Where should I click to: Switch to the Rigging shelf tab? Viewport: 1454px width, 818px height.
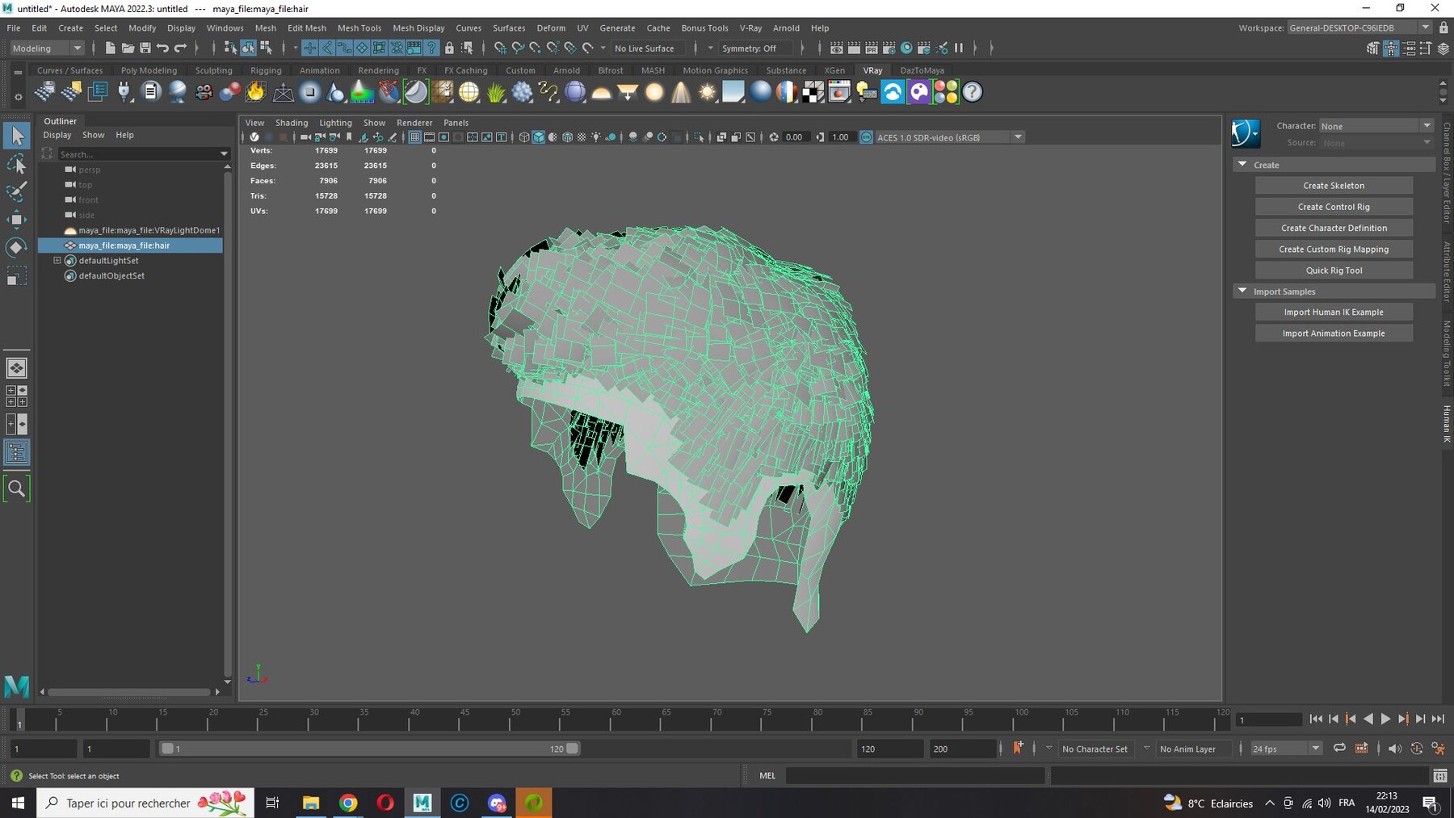[266, 70]
